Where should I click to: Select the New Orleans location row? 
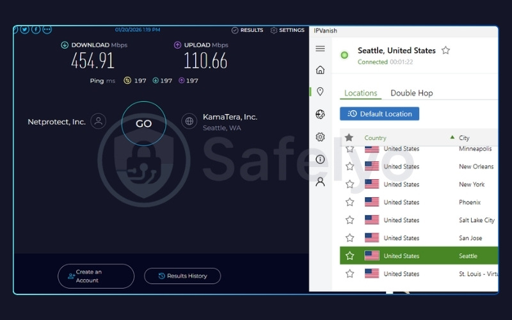pos(419,166)
